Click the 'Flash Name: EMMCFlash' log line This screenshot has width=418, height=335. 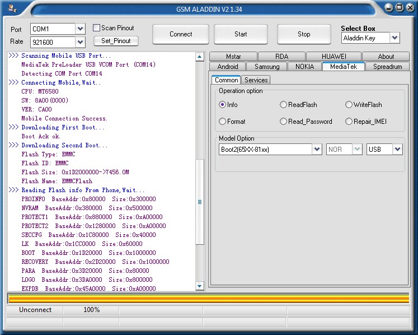click(x=57, y=182)
